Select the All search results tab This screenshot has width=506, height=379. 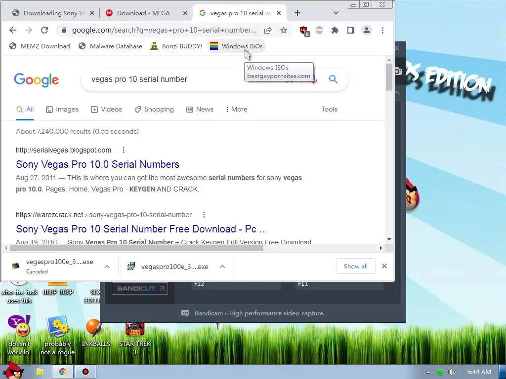(25, 109)
